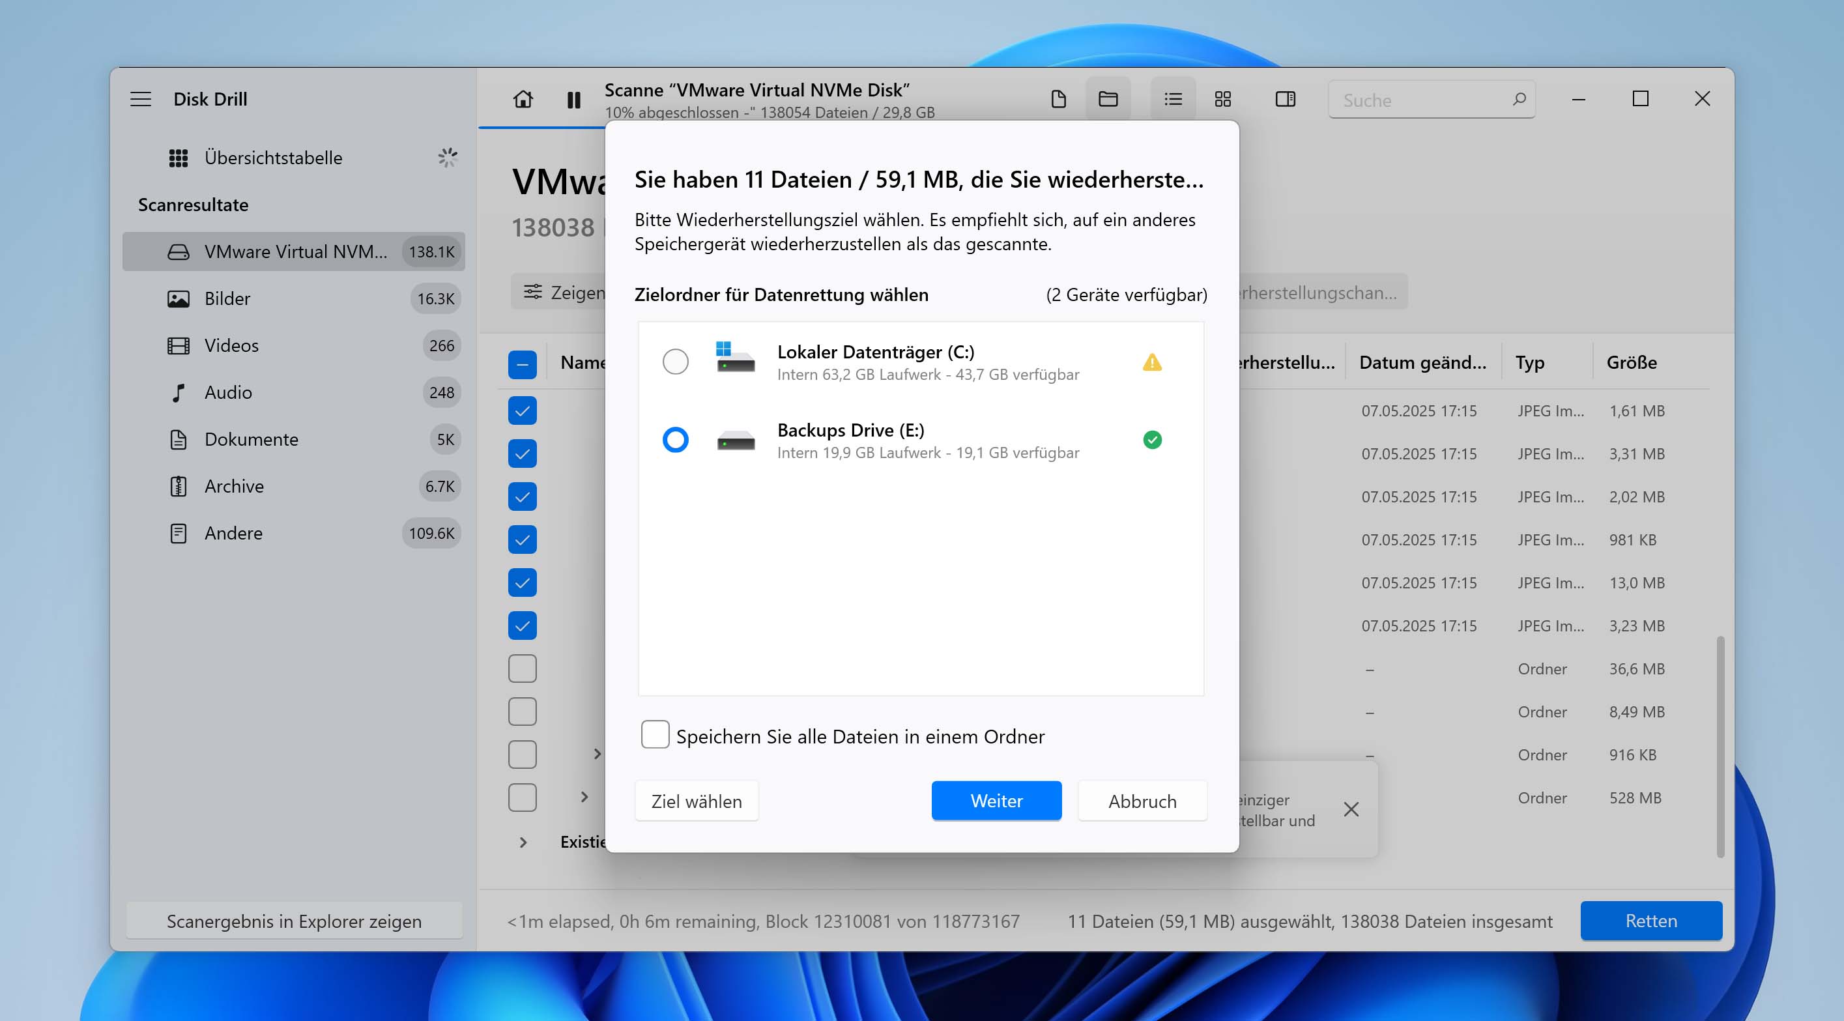Click the Wiederherstellungschan... filter button
This screenshot has width=1844, height=1021.
[x=1323, y=292]
